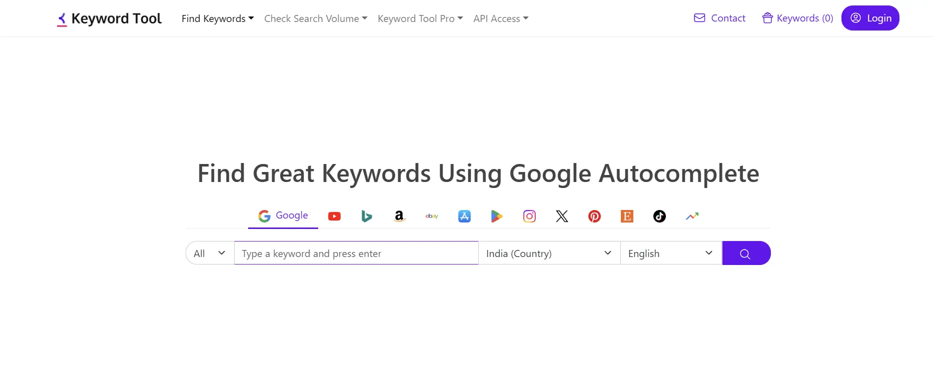
Task: Open the Keyword Tool Pro menu
Action: tap(420, 18)
